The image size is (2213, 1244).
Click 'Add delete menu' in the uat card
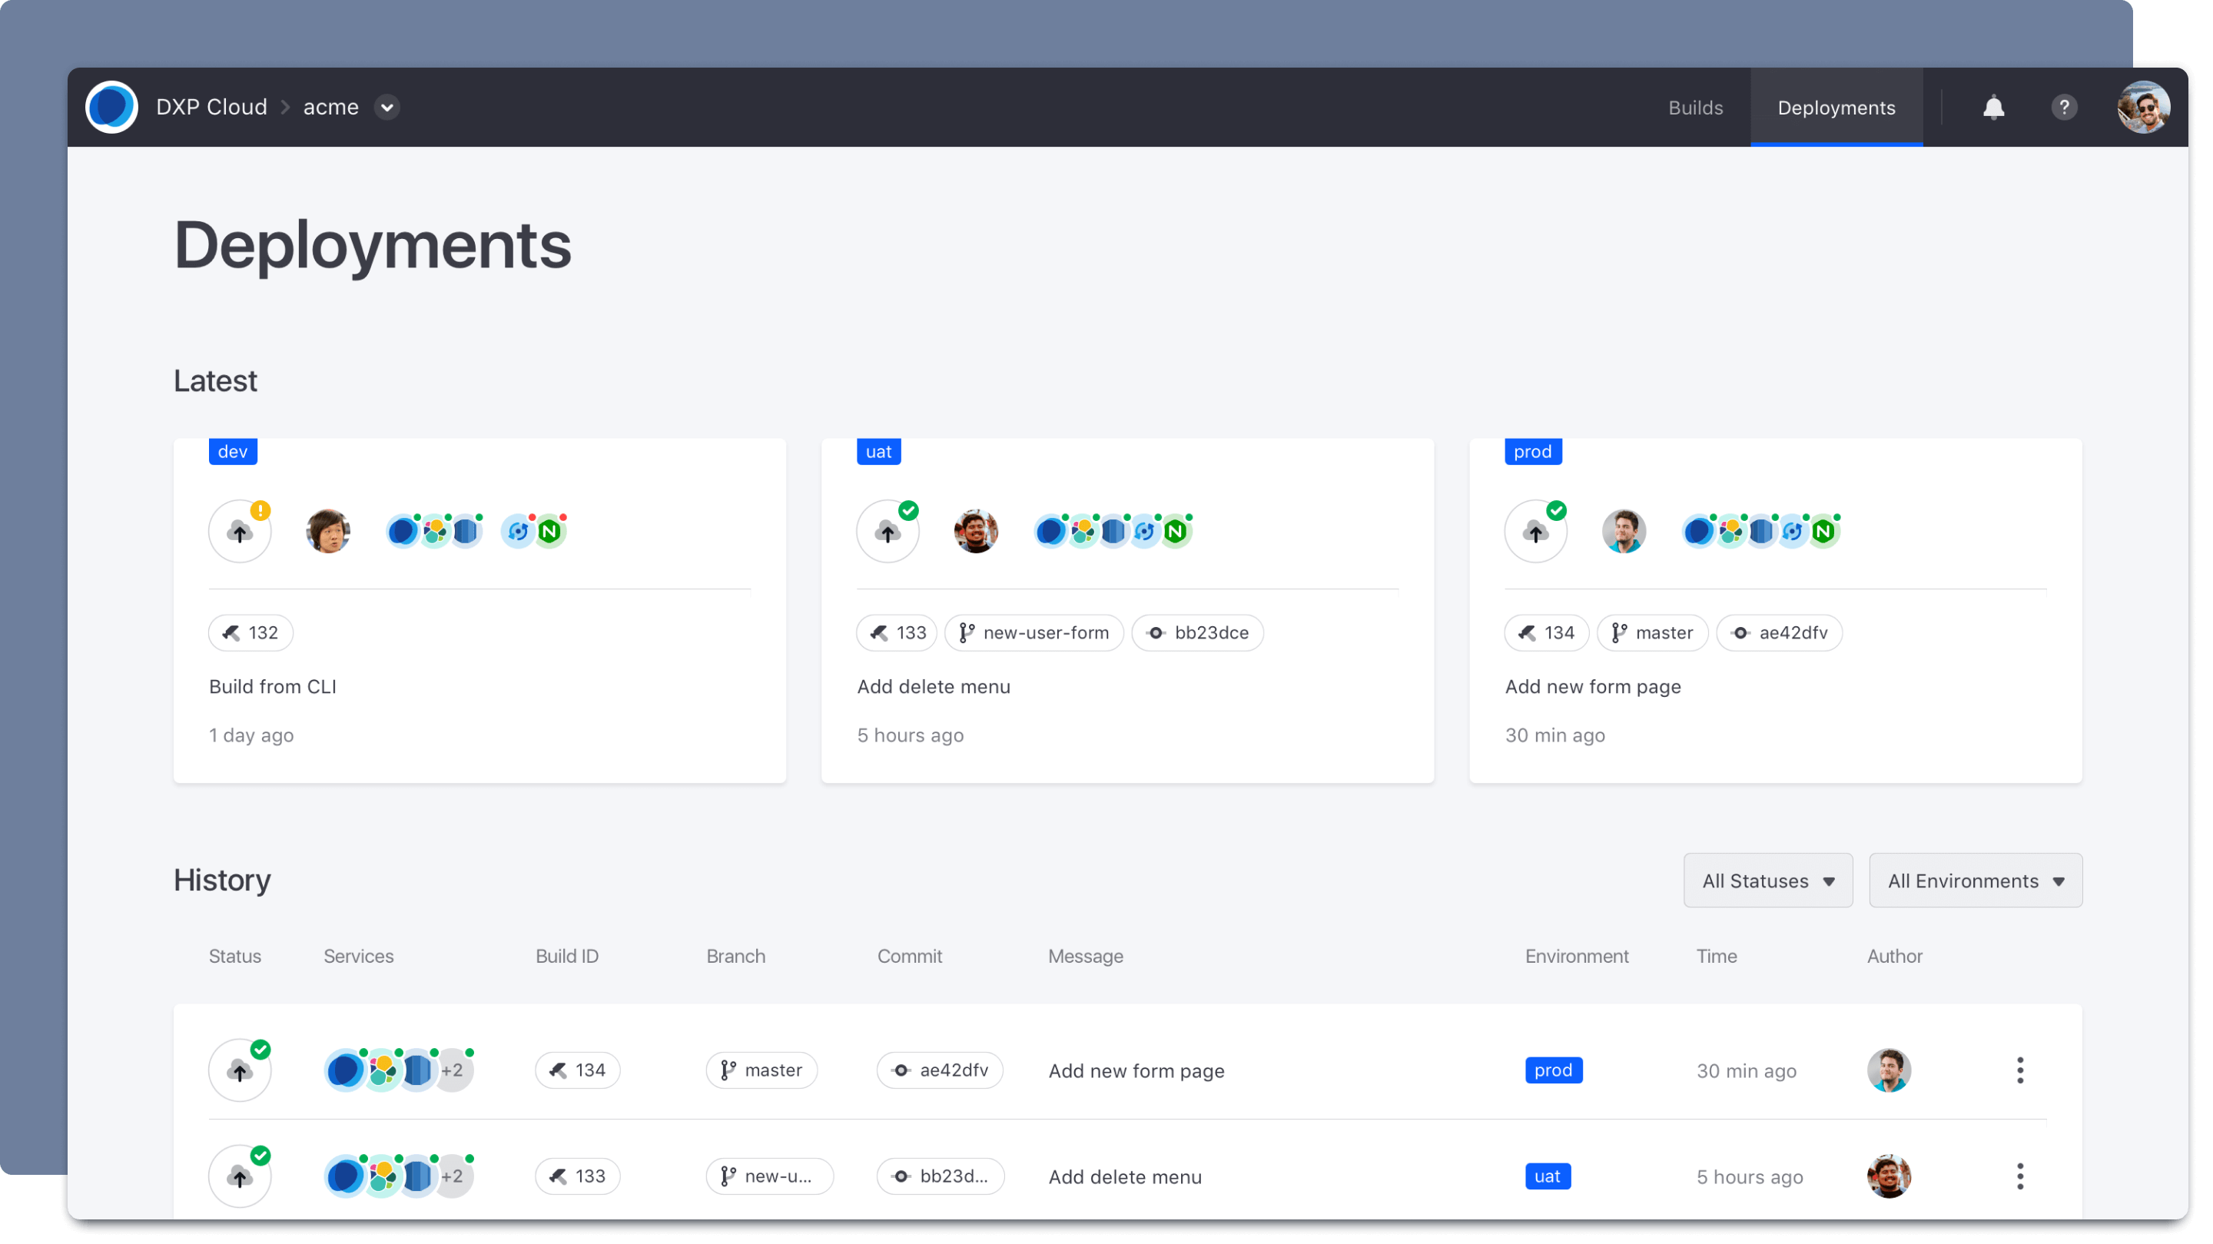tap(933, 686)
